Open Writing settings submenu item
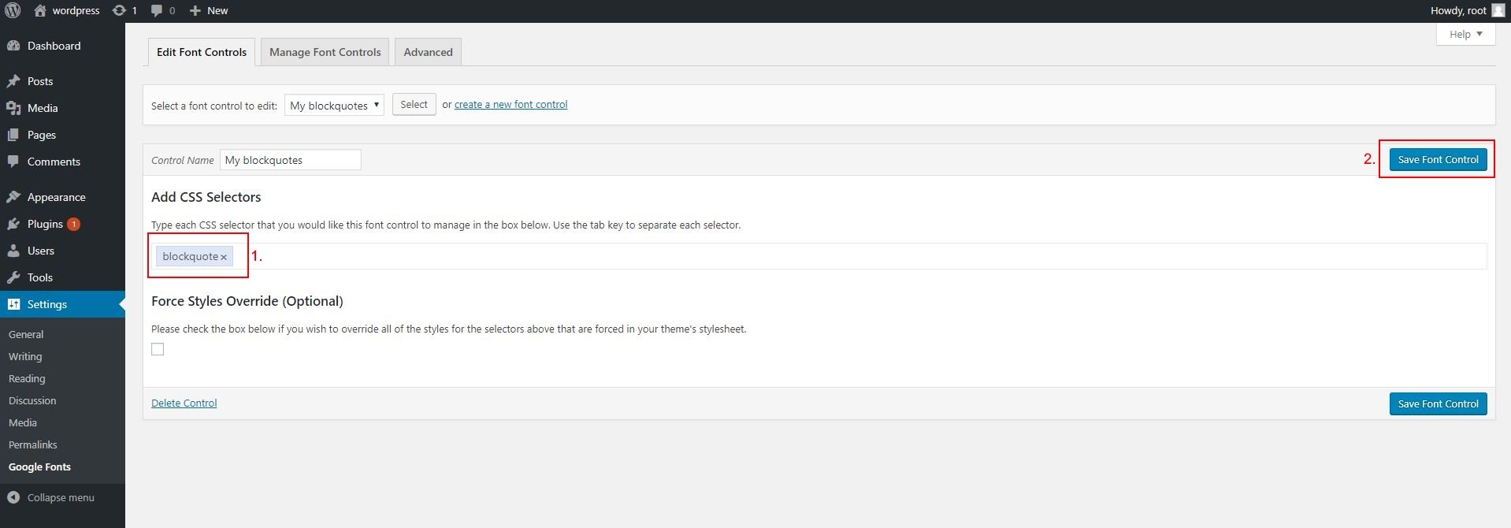Viewport: 1511px width, 528px height. coord(25,356)
